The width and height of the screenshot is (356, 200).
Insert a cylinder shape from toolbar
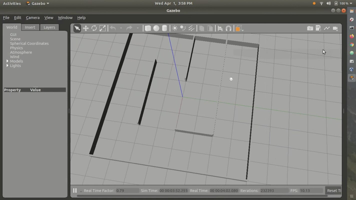tap(164, 28)
